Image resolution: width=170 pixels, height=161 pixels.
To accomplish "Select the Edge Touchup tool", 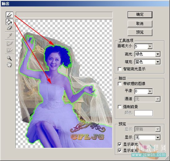I will tap(10, 50).
